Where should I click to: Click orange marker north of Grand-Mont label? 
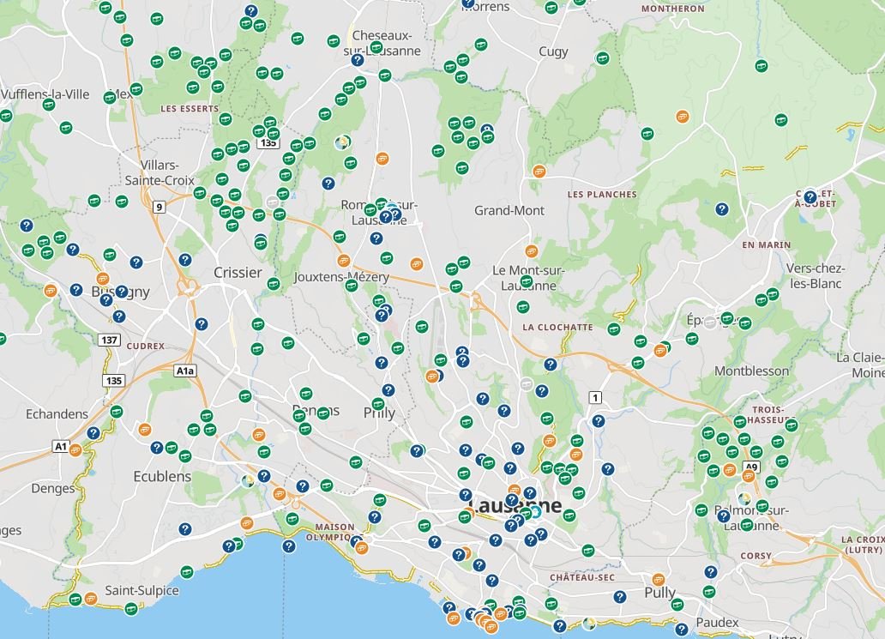tap(539, 171)
